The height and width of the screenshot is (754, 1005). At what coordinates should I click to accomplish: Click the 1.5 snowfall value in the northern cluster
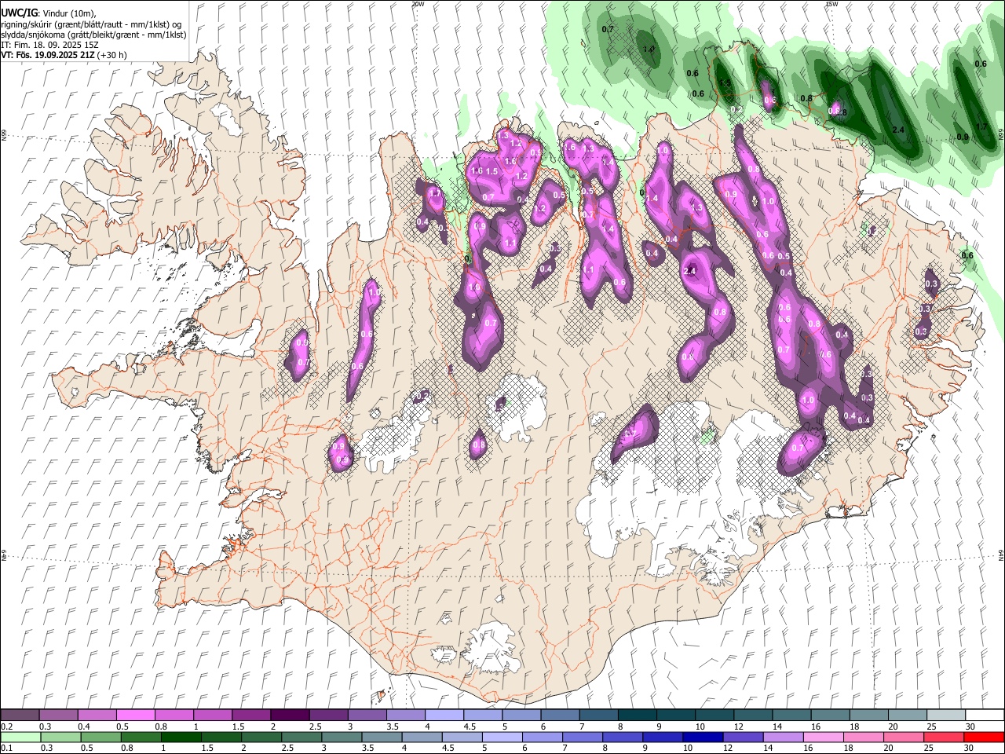click(x=492, y=171)
